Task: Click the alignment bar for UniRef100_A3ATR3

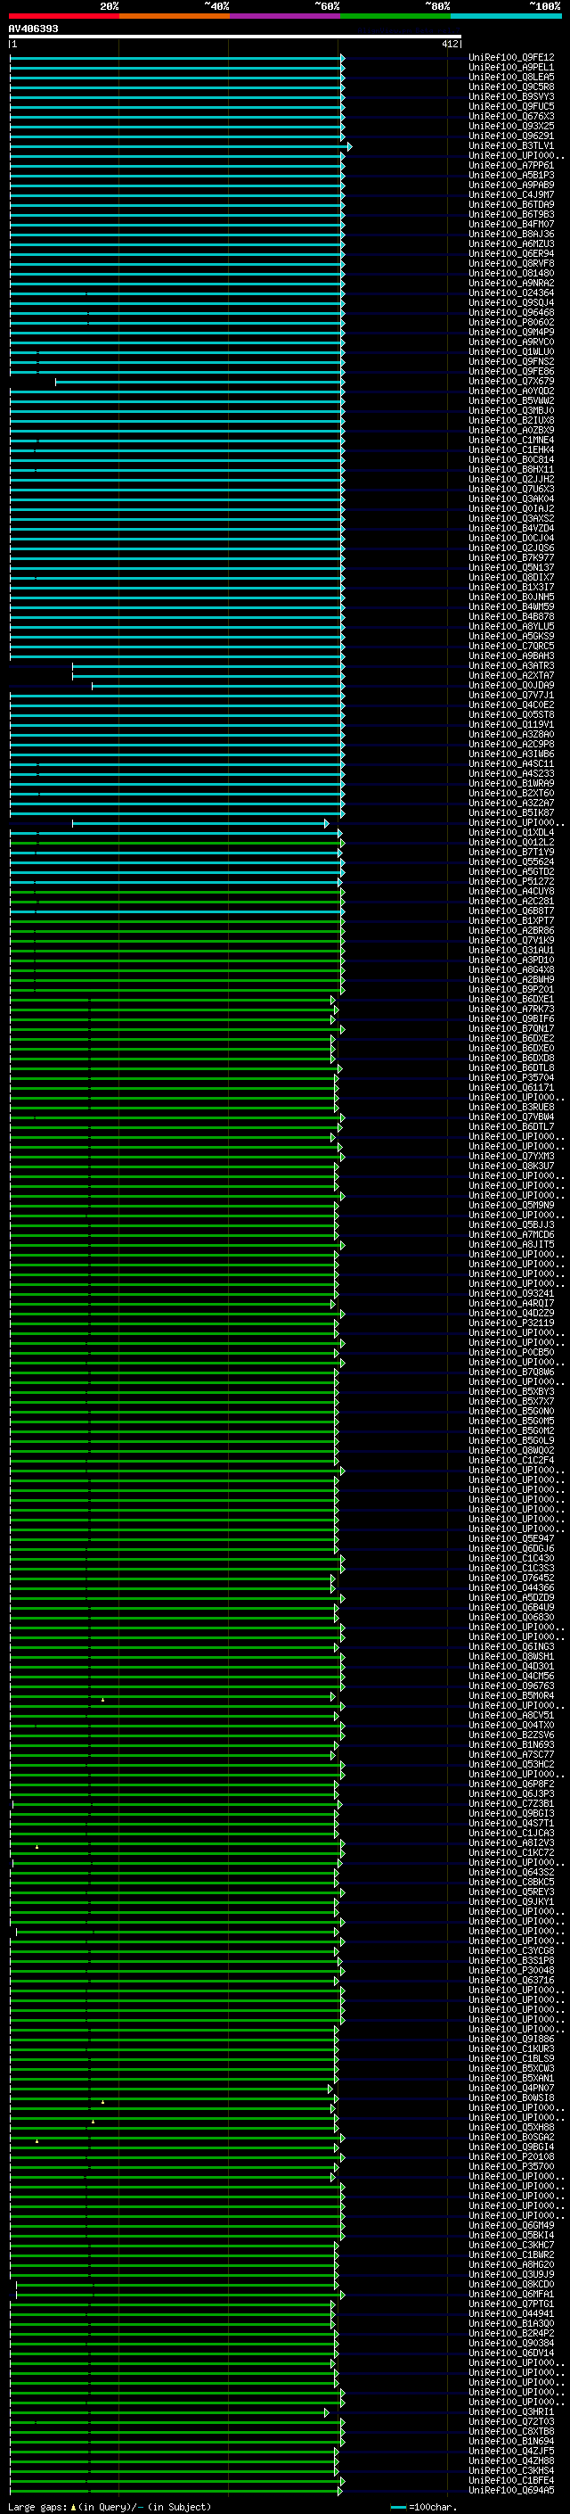Action: (x=208, y=666)
